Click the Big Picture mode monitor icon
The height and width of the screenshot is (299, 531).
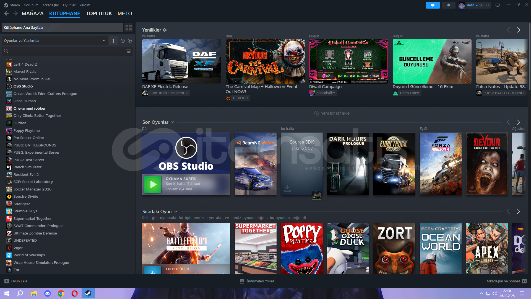tap(498, 5)
